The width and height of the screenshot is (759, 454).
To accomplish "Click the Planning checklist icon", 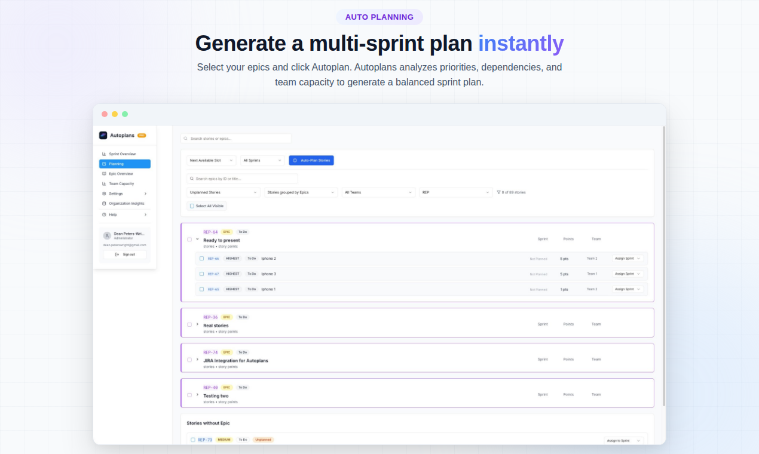I will [104, 164].
